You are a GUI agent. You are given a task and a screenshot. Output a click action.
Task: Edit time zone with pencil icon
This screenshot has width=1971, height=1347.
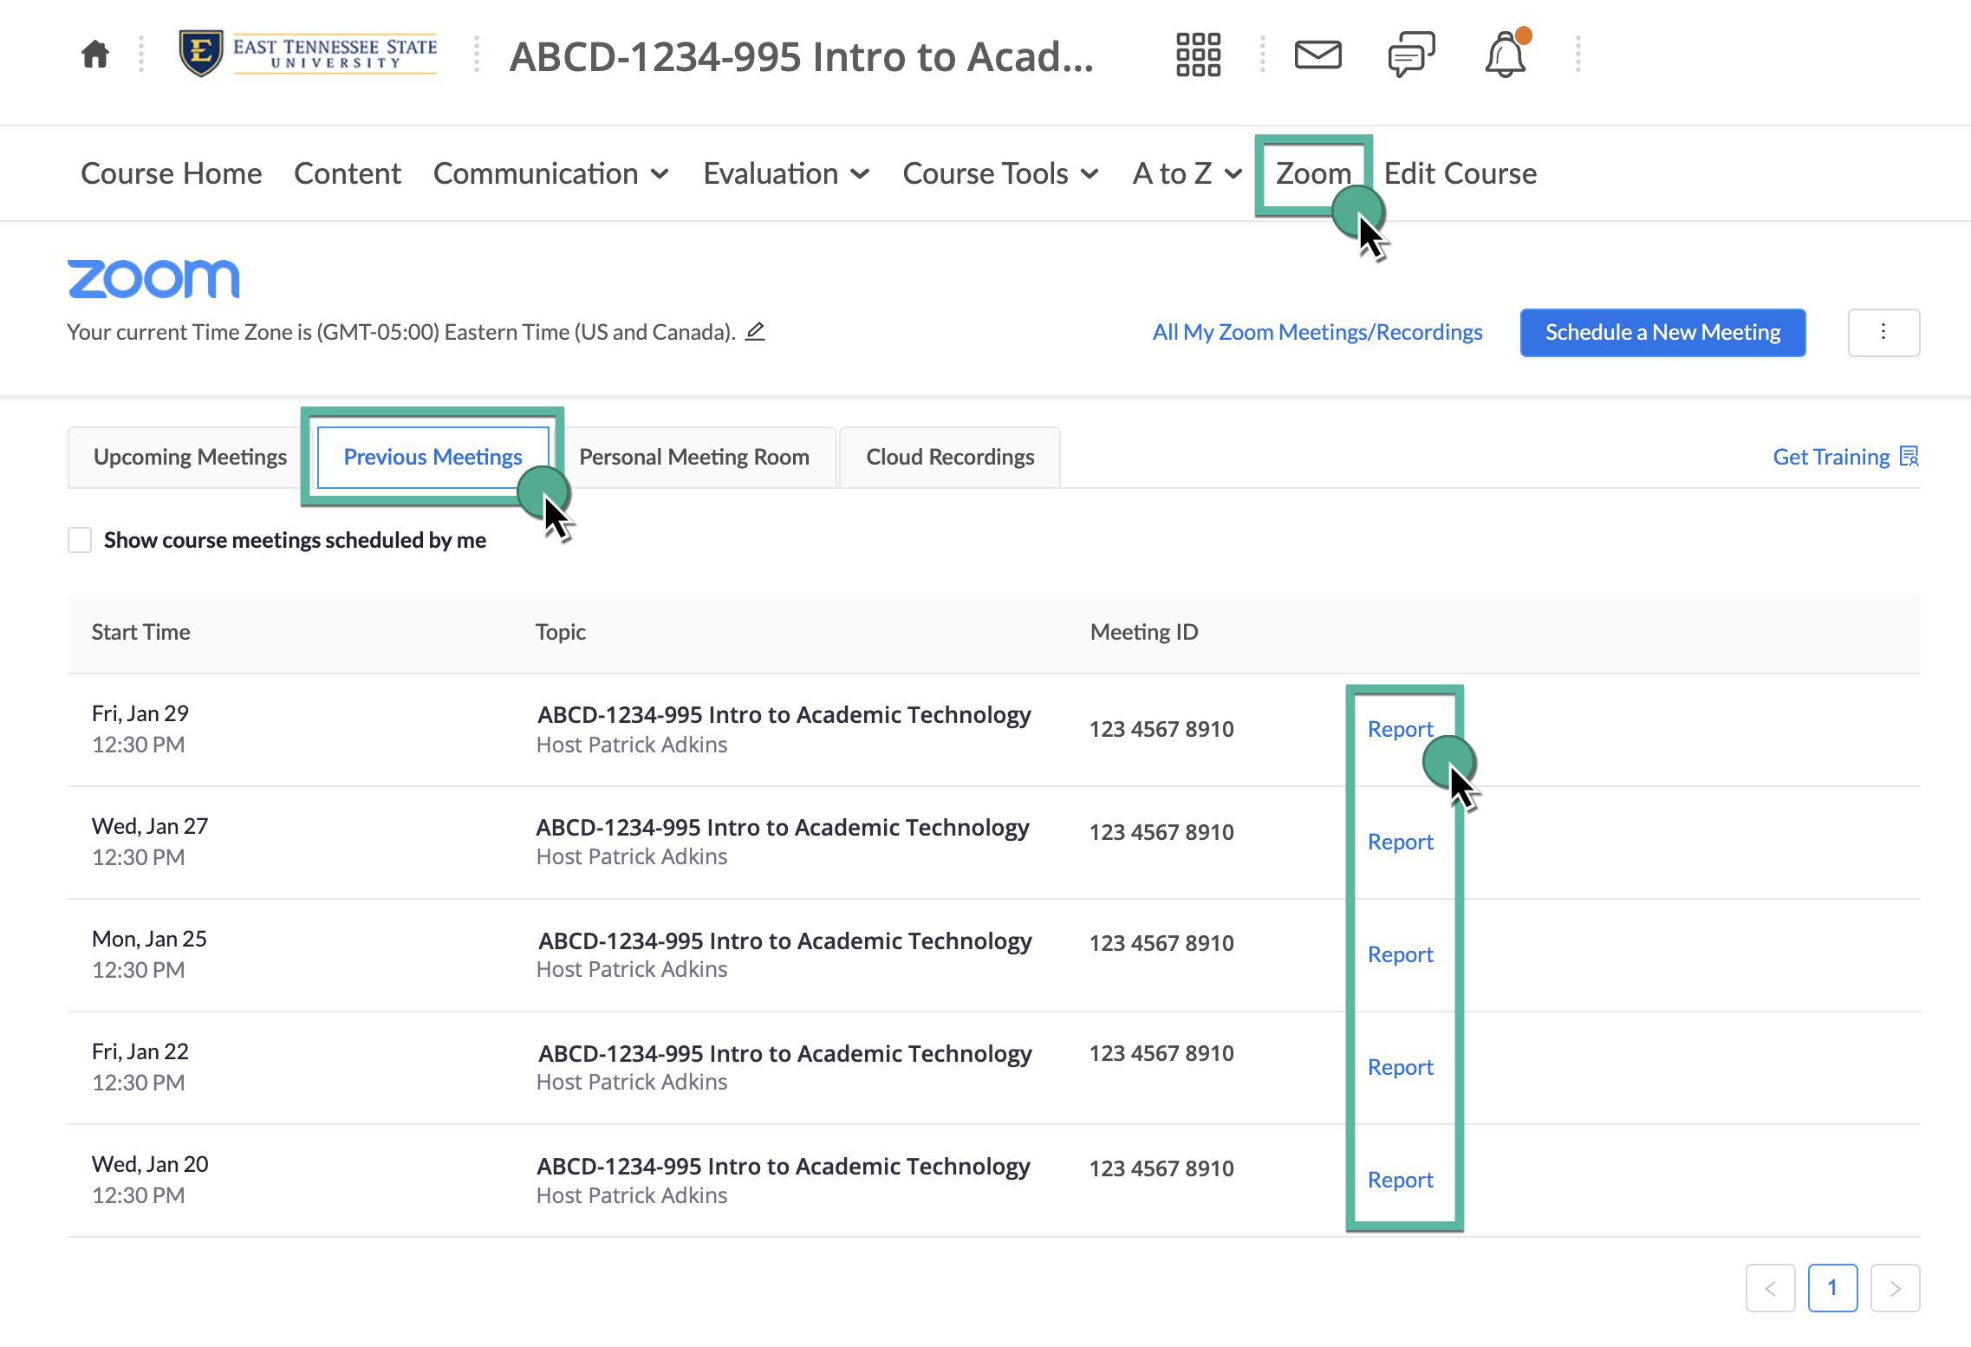[755, 332]
